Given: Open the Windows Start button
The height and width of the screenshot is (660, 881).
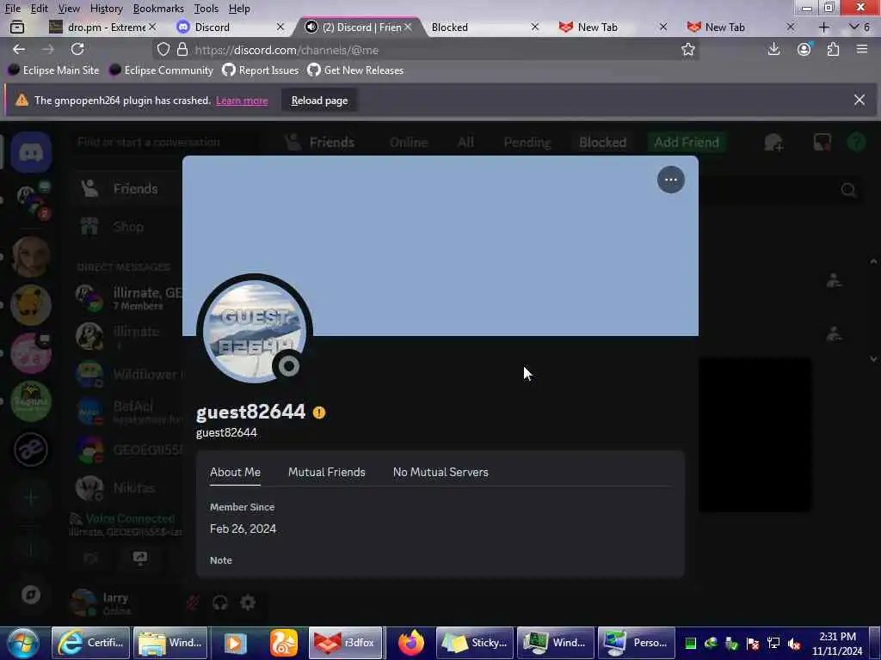Looking at the screenshot, I should (x=23, y=643).
